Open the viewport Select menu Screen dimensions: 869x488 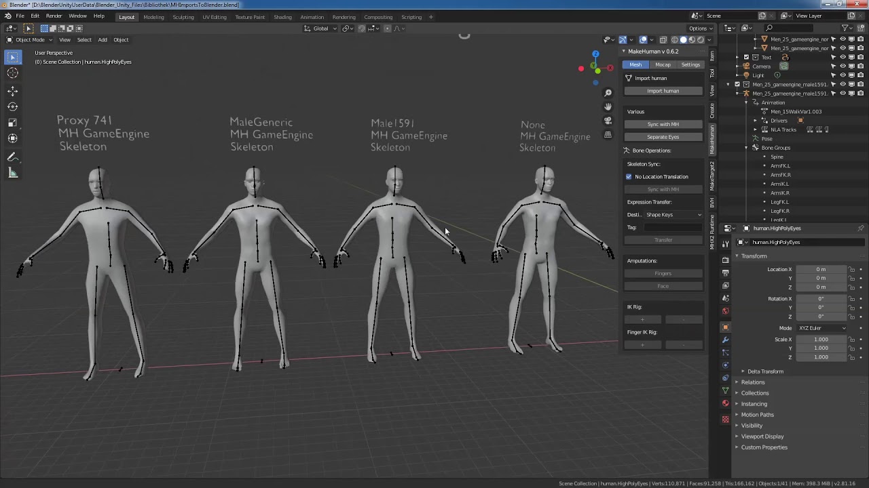point(84,40)
